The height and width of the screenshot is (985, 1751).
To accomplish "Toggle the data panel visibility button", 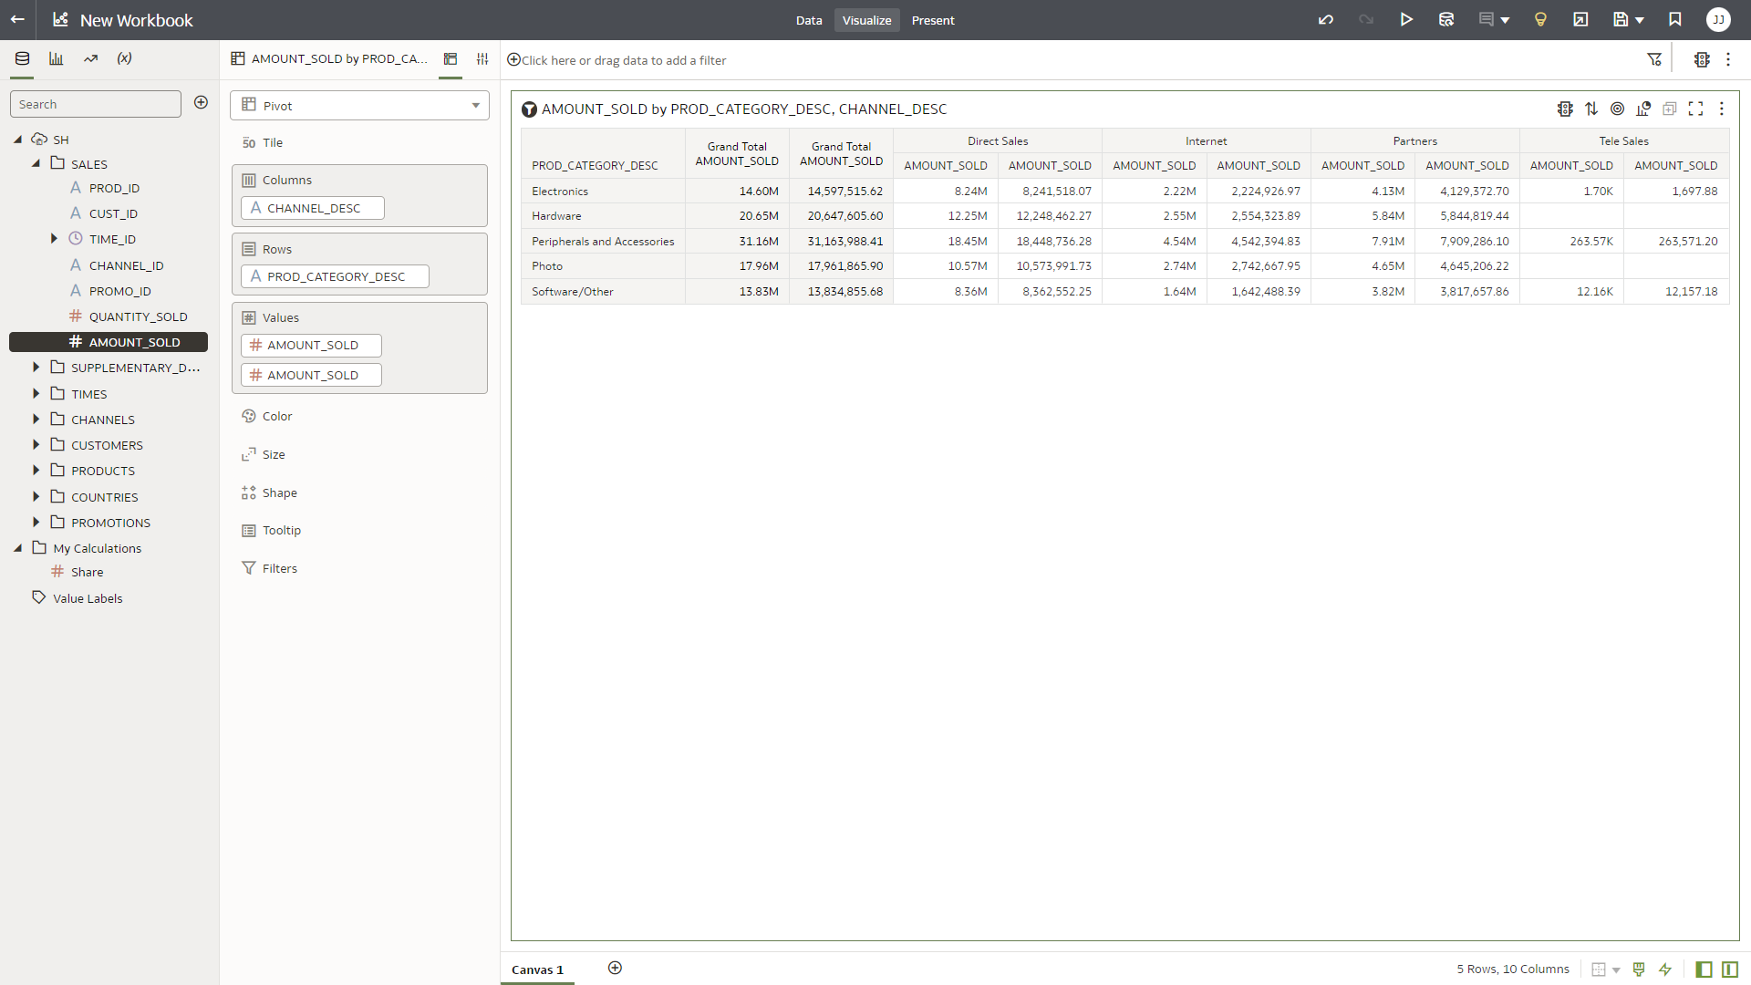I will (1704, 969).
